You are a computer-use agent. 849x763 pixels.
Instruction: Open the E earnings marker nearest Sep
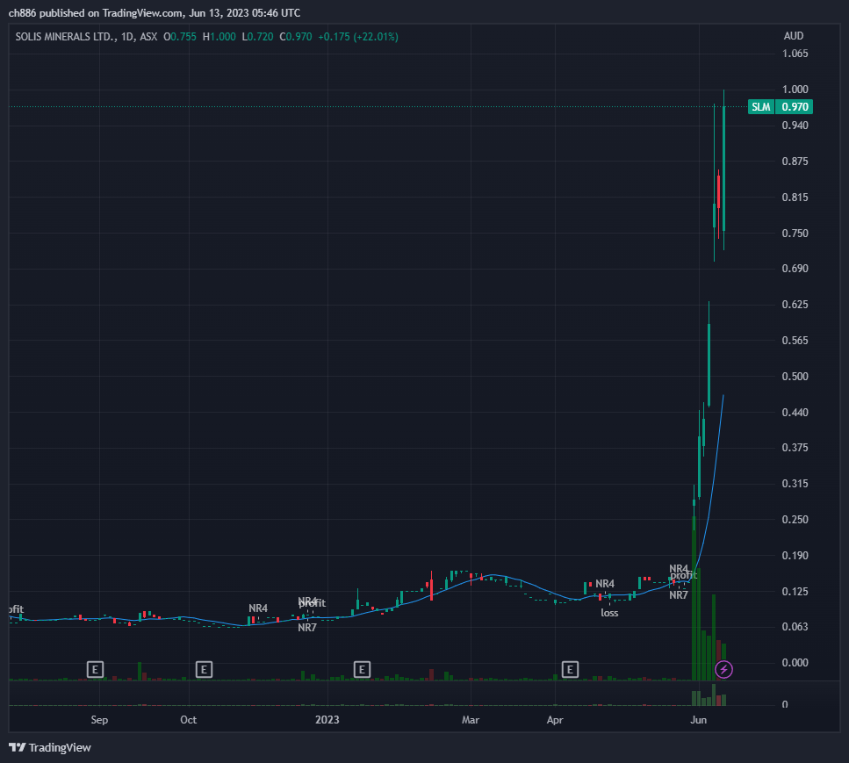(96, 670)
